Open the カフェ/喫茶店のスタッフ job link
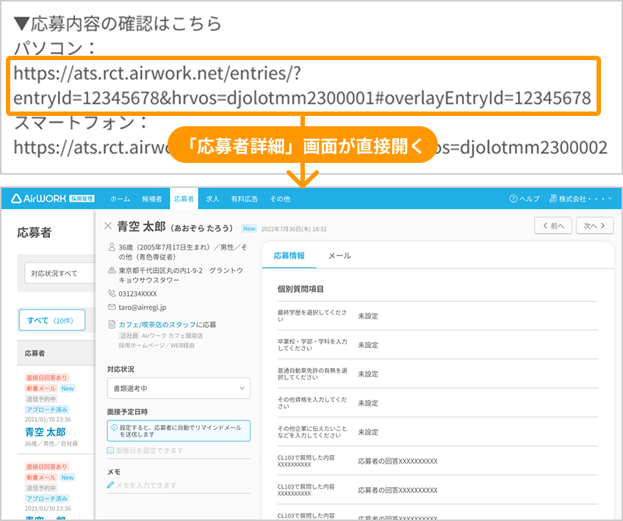The width and height of the screenshot is (623, 521). 157,324
